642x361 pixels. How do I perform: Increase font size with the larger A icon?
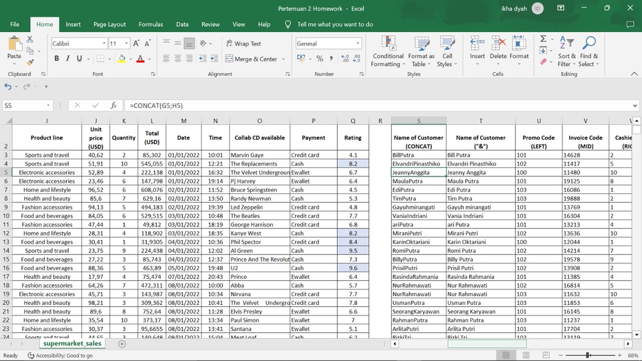tap(136, 43)
